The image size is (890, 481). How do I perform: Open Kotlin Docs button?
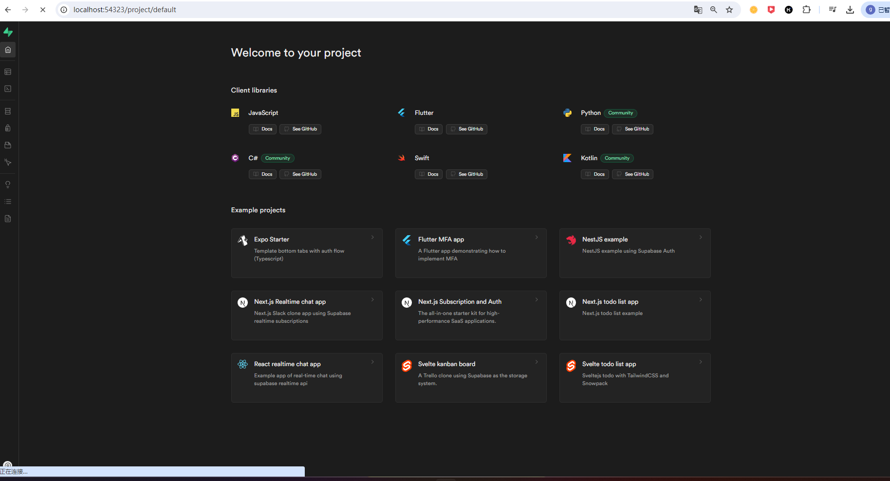coord(595,174)
